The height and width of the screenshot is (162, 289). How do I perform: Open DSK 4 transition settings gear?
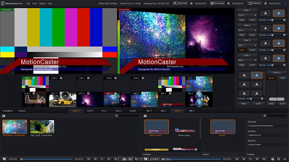coord(284,65)
